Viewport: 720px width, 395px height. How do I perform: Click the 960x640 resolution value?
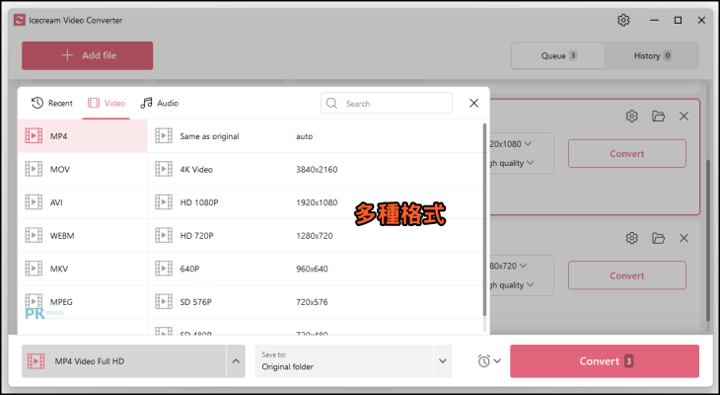click(312, 269)
